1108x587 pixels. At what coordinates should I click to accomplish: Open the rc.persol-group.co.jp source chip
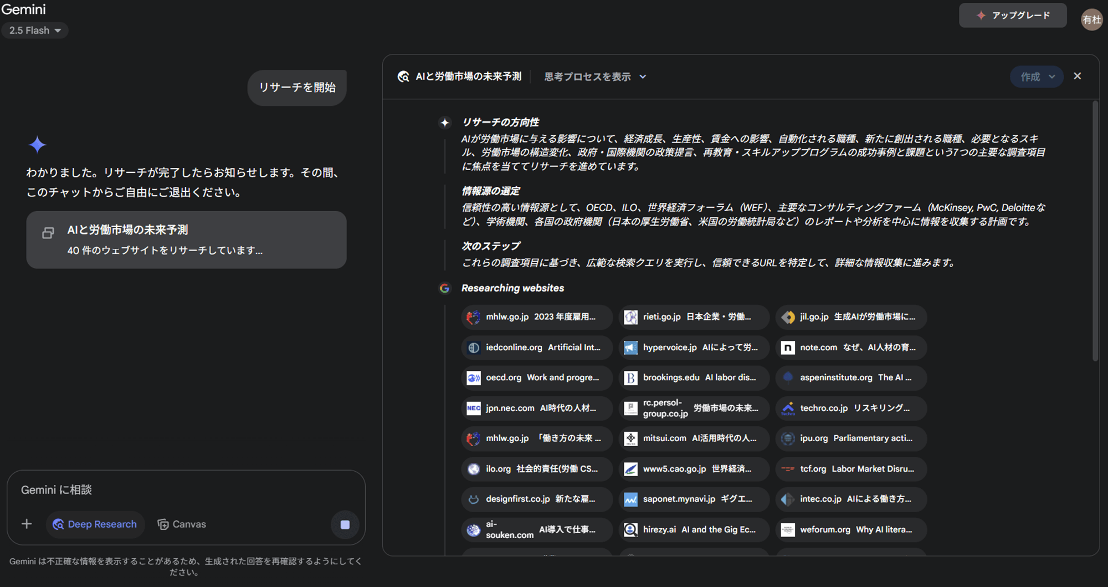pyautogui.click(x=694, y=408)
